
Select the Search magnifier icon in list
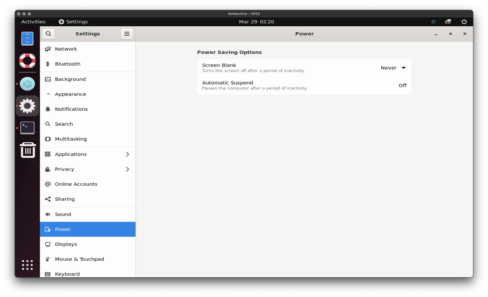48,124
